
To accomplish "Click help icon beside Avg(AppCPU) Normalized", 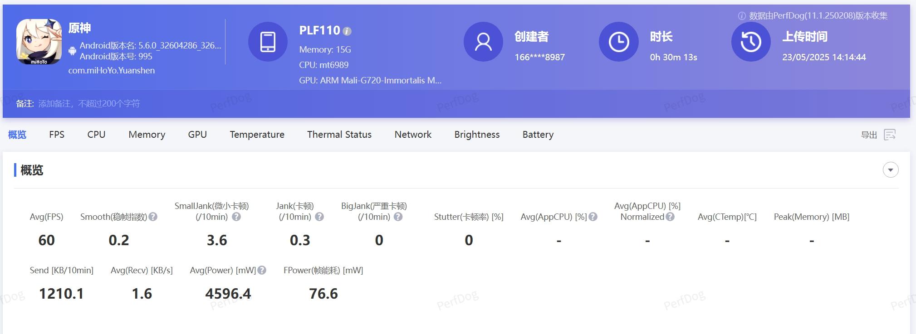I will (x=670, y=217).
